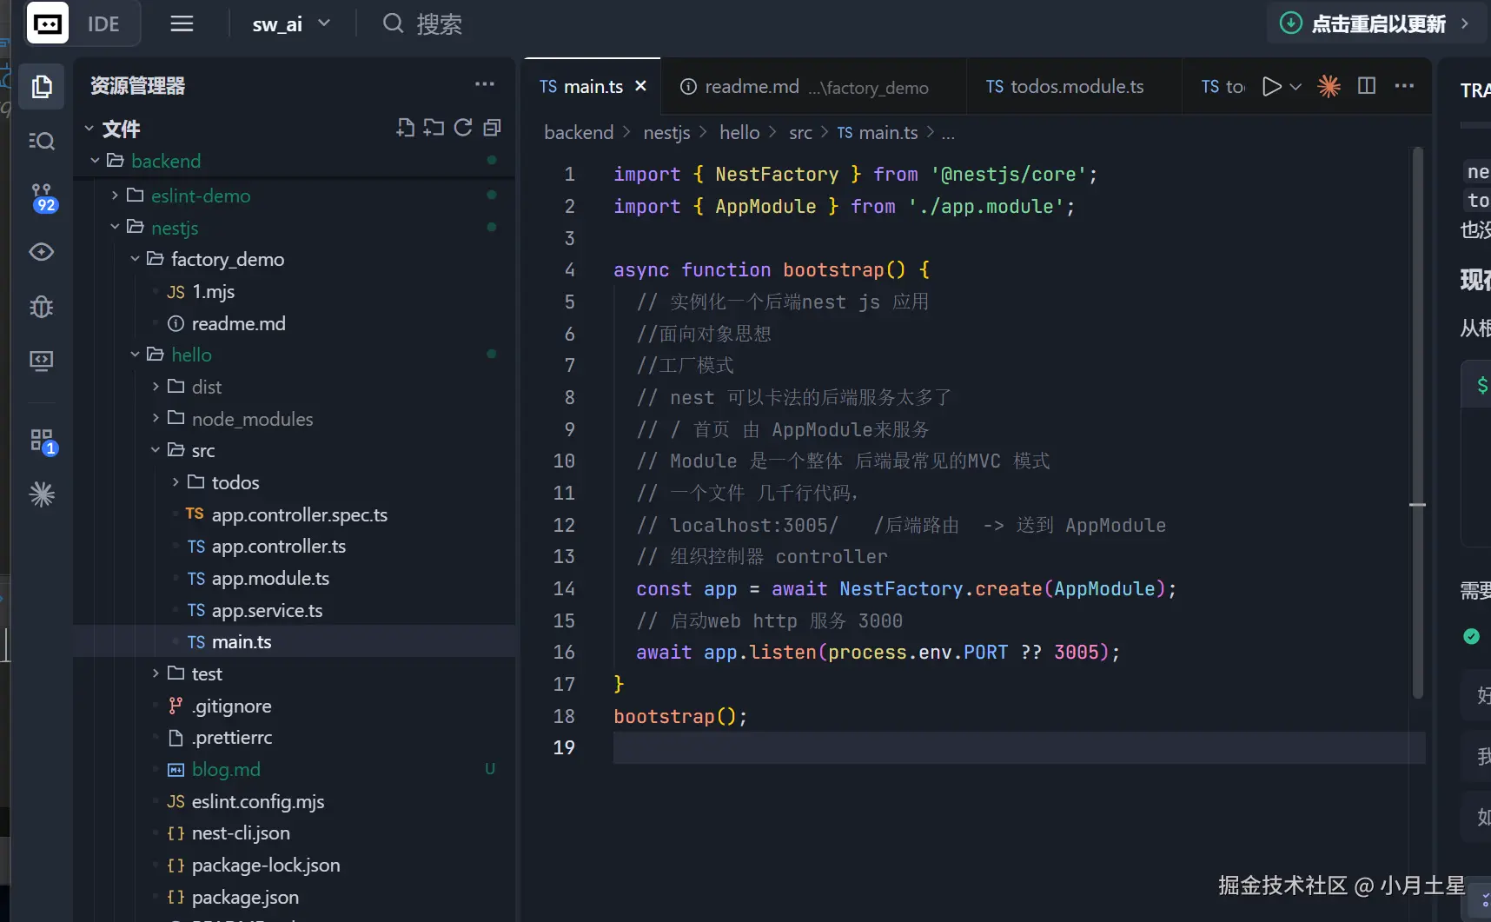Click the orange AI assistant icon in editor toolbar
This screenshot has width=1491, height=922.
click(1329, 86)
